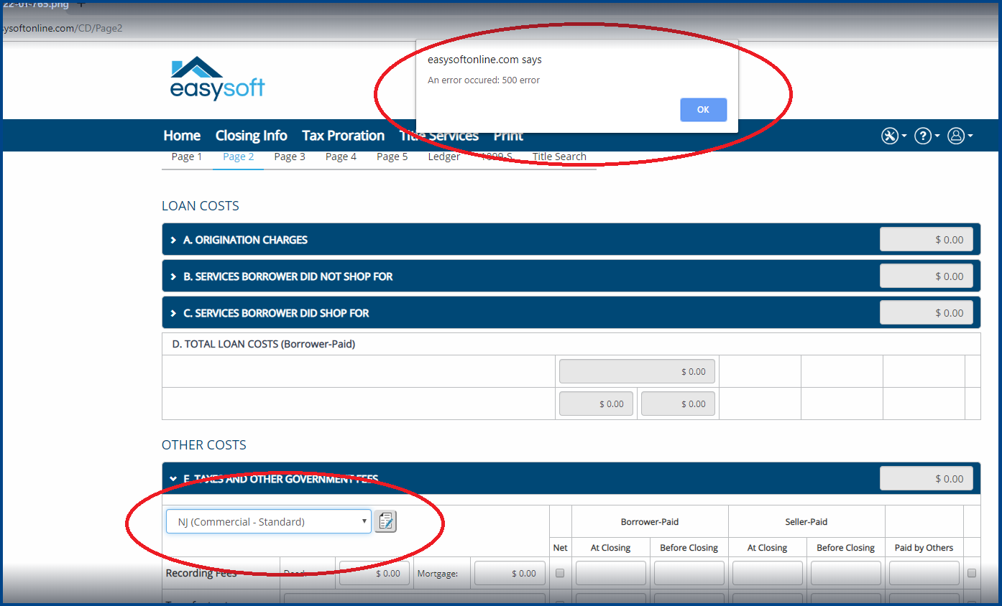1002x606 pixels.
Task: Open the Print menu
Action: point(508,136)
